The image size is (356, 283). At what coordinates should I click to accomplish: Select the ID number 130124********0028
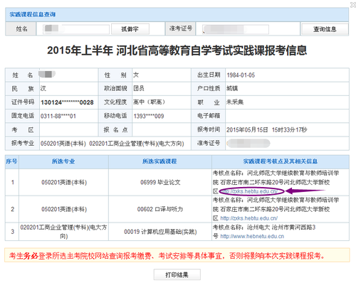pyautogui.click(x=67, y=102)
